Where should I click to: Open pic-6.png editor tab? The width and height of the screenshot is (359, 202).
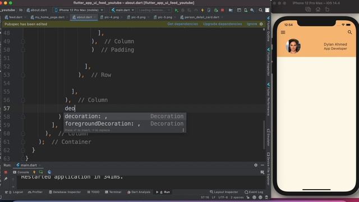point(138,17)
